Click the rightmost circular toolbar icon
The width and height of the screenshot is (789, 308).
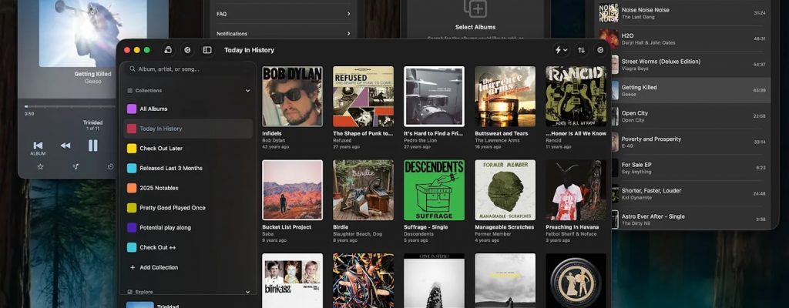click(x=601, y=50)
